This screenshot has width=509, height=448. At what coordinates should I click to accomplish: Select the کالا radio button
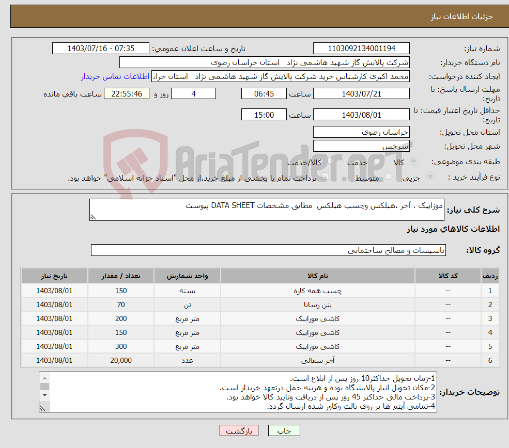click(413, 161)
